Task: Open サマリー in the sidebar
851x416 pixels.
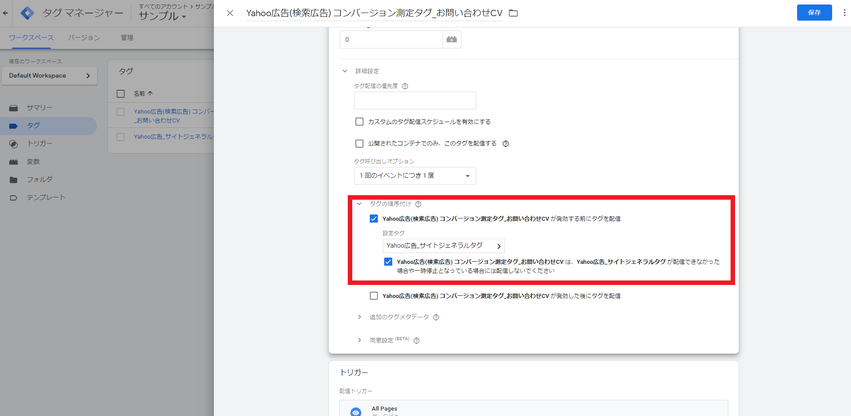Action: [x=40, y=108]
